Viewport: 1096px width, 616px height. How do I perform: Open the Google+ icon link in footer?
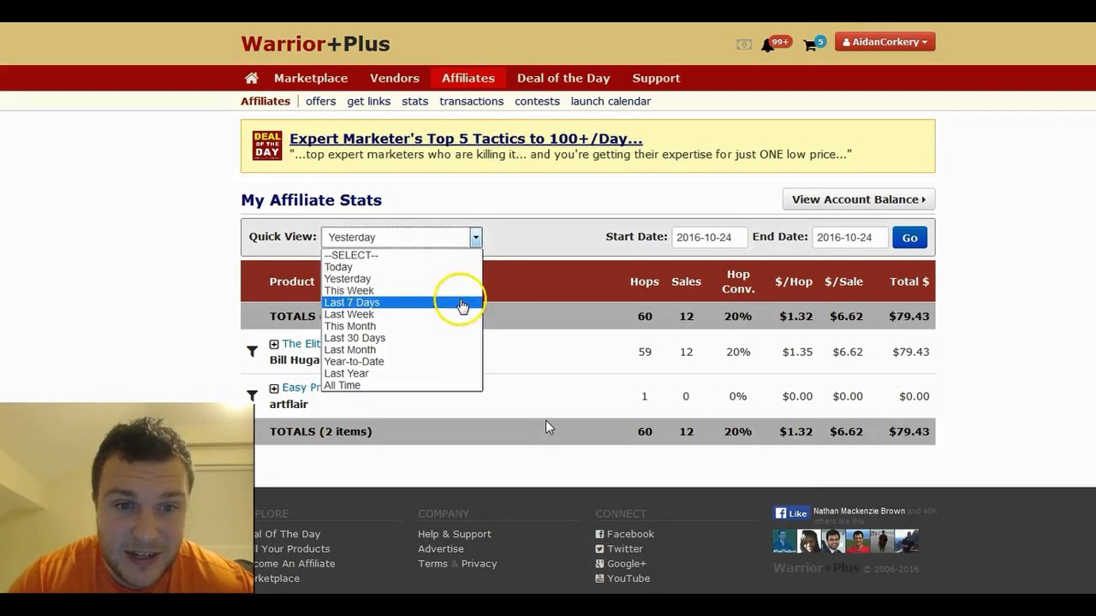coord(599,564)
